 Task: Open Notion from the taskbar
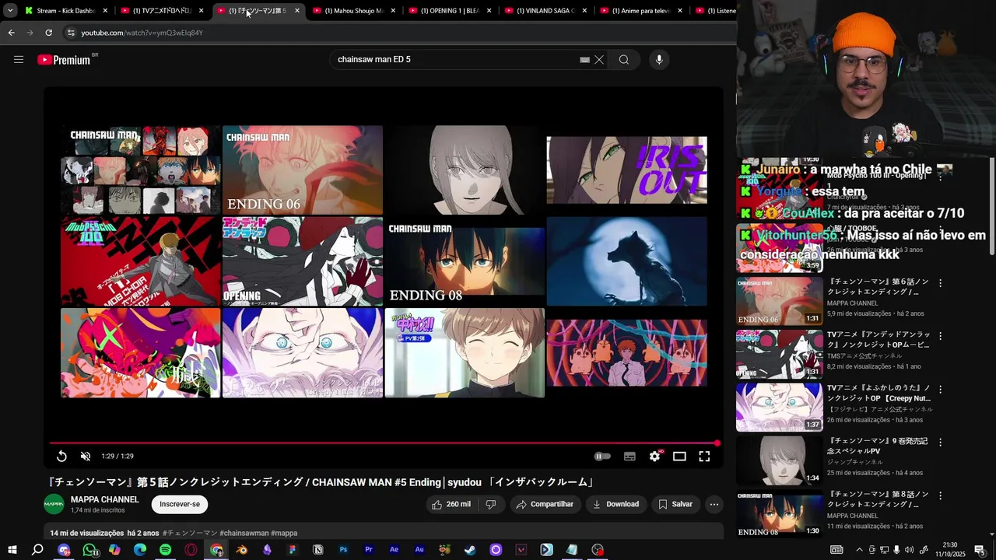[317, 550]
